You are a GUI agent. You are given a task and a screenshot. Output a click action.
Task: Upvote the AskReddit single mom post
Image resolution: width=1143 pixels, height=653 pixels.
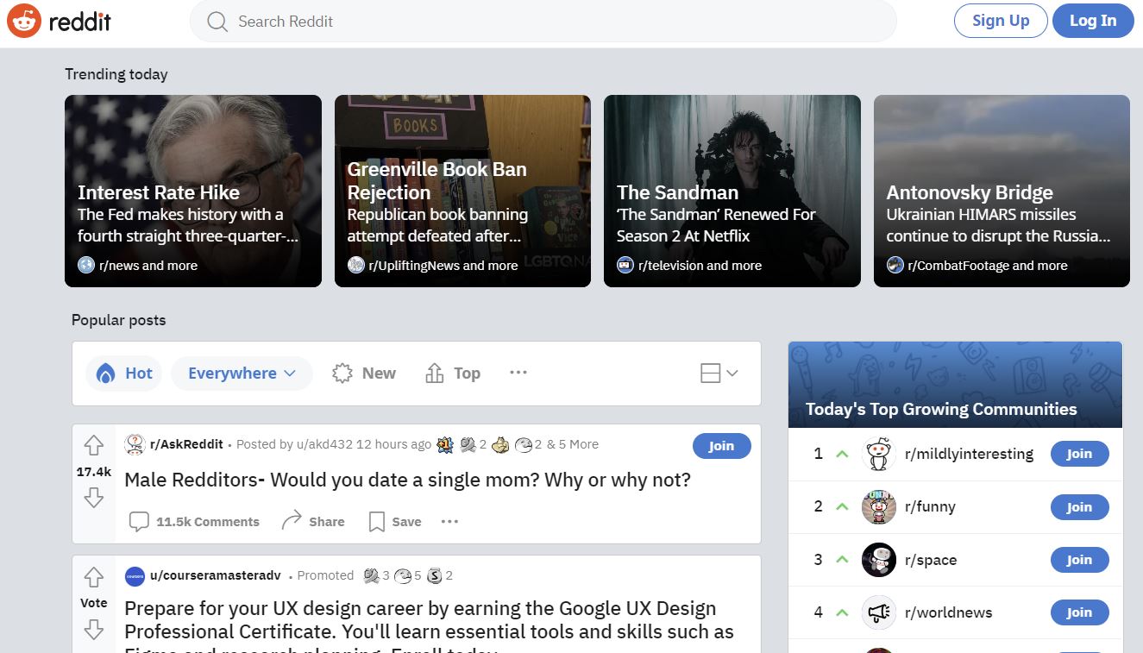tap(93, 445)
